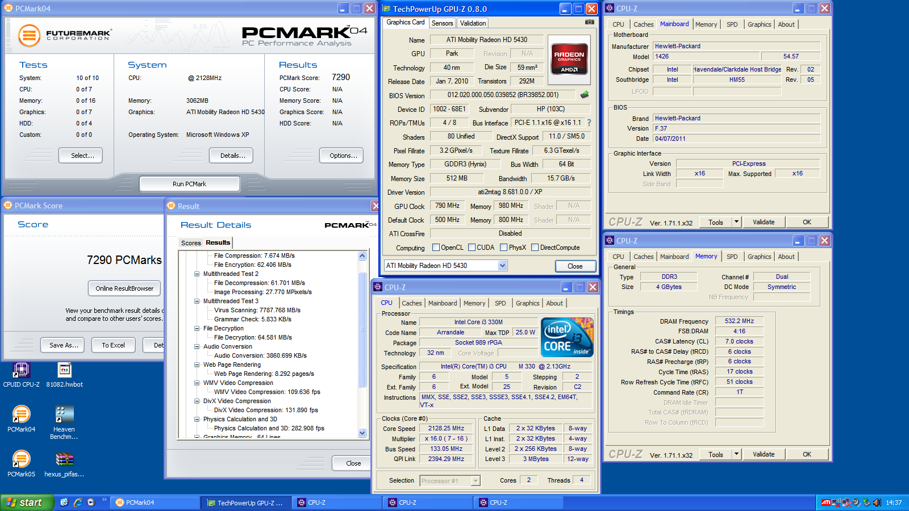
Task: Open the disconnected LAN tray icon
Action: click(846, 502)
